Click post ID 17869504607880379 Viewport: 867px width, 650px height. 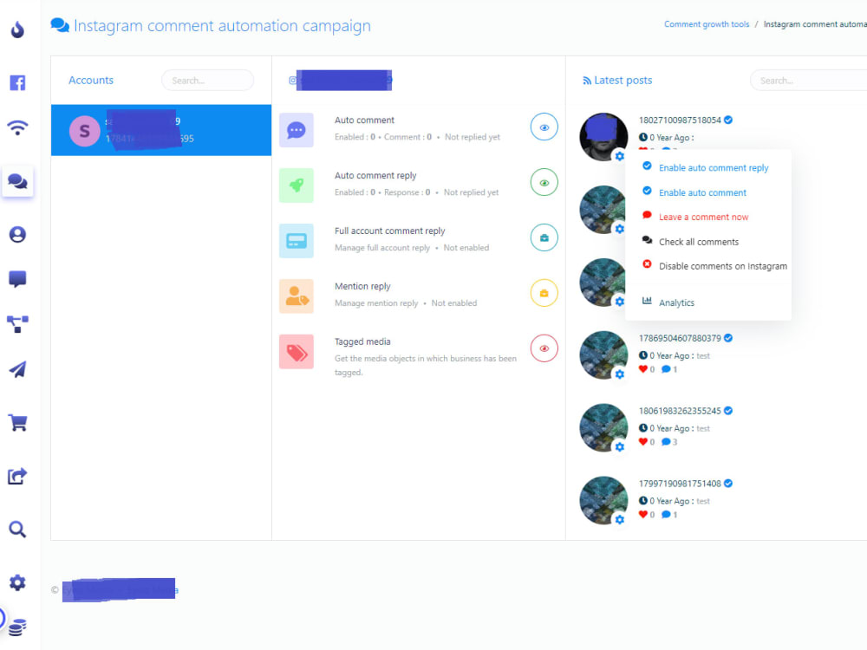680,338
